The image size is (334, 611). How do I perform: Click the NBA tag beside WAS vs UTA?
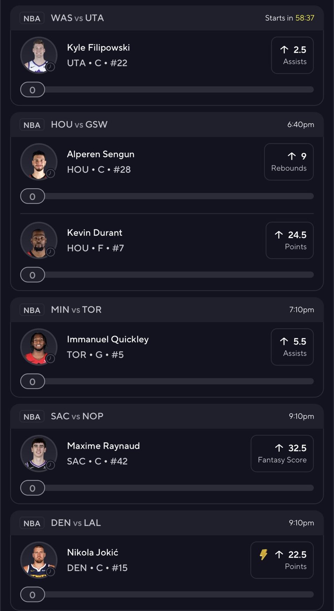click(x=32, y=18)
